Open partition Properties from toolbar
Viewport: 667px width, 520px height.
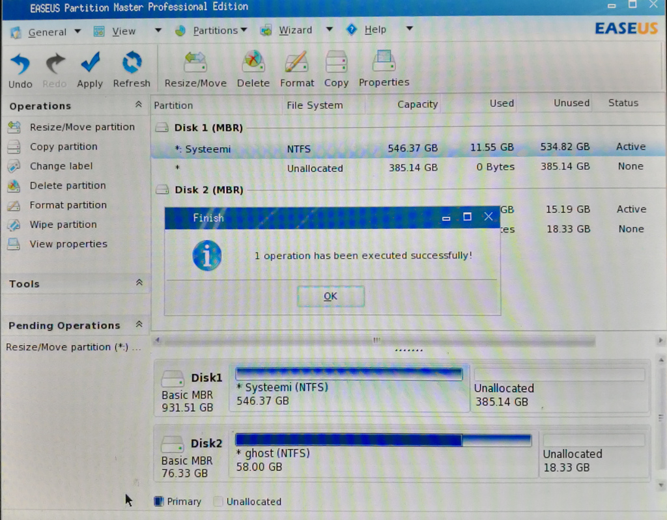click(384, 61)
